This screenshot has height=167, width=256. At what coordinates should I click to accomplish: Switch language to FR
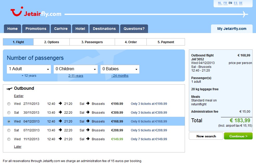pos(225,3)
